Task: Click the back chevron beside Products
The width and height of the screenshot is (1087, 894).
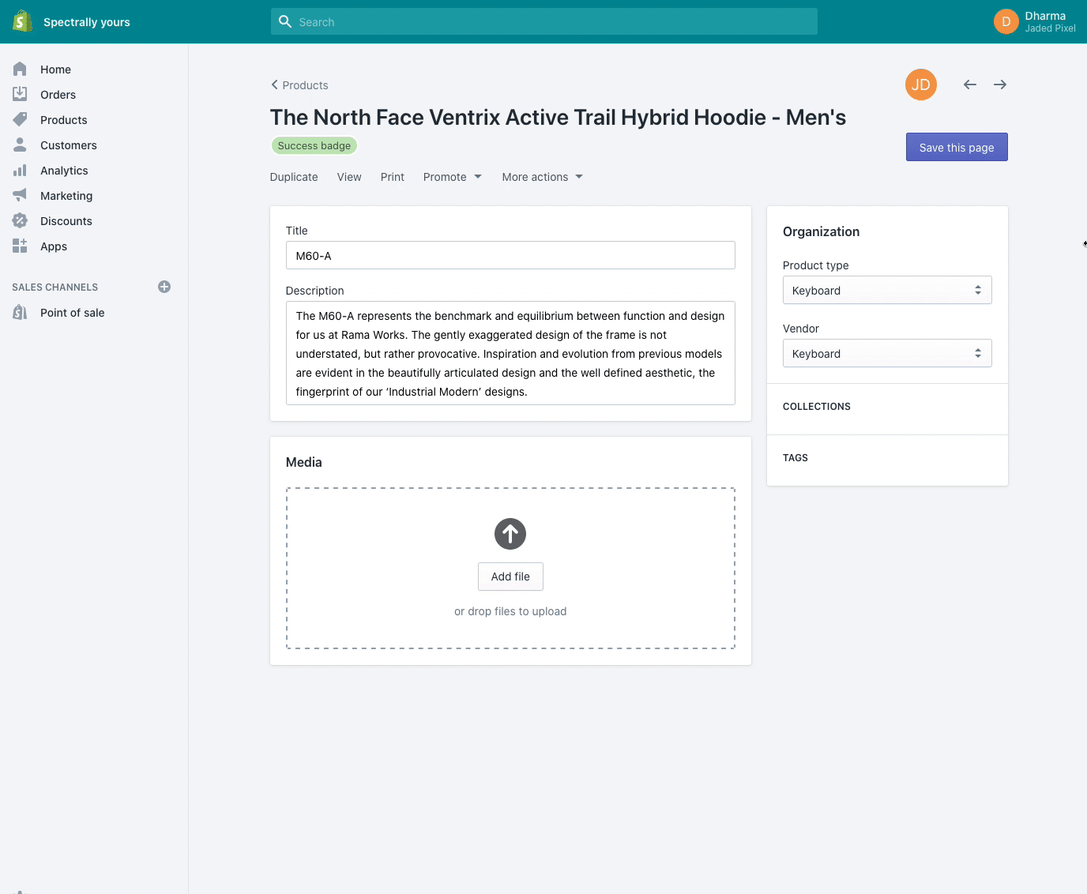Action: (x=274, y=85)
